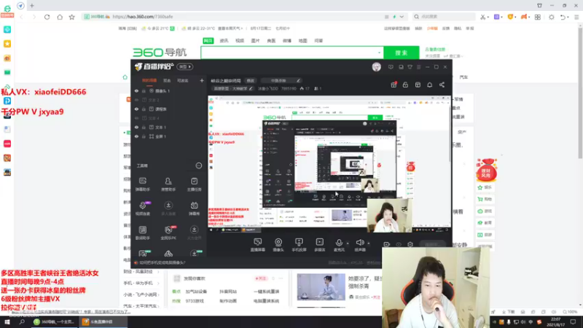This screenshot has height=328, width=583.
Task: Click the streamer avatar in the title bar
Action: (x=376, y=67)
